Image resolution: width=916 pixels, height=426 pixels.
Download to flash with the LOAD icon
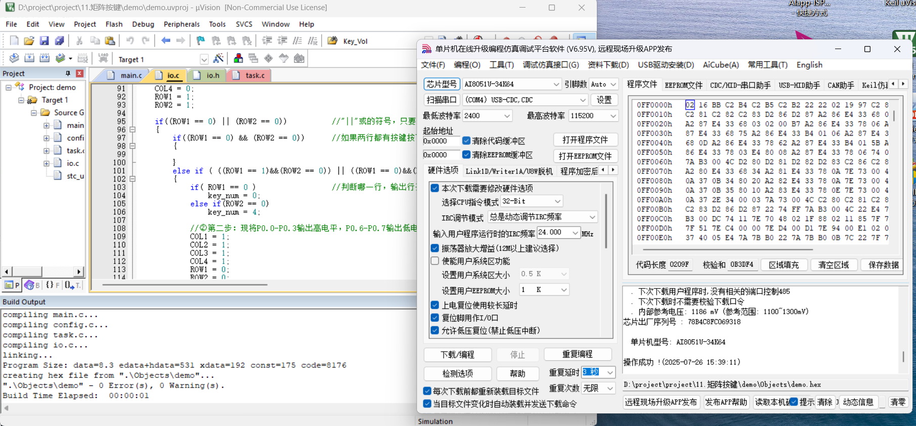(103, 58)
